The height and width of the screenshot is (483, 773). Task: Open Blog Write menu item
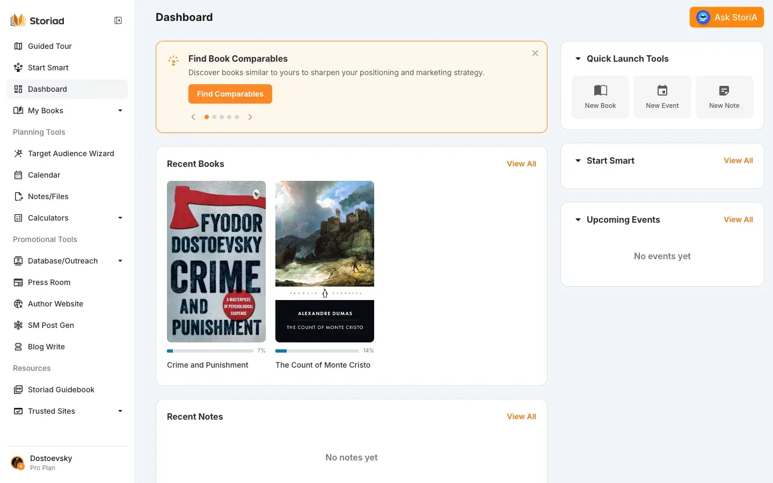pyautogui.click(x=67, y=347)
